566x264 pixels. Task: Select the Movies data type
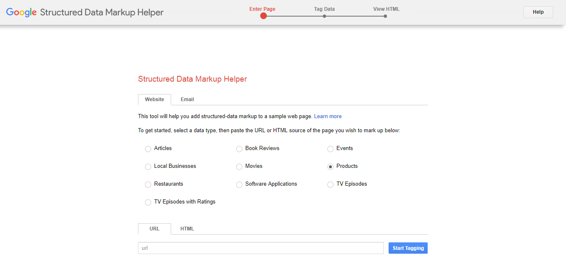point(239,167)
